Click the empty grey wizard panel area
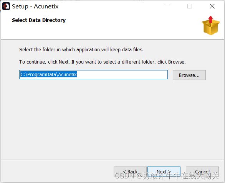The image size is (225, 183). click(x=112, y=119)
